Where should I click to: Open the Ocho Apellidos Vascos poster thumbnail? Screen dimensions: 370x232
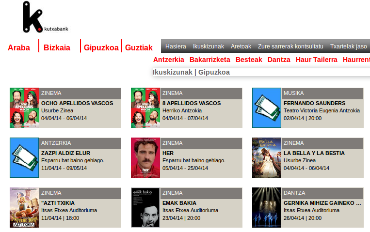pos(24,108)
